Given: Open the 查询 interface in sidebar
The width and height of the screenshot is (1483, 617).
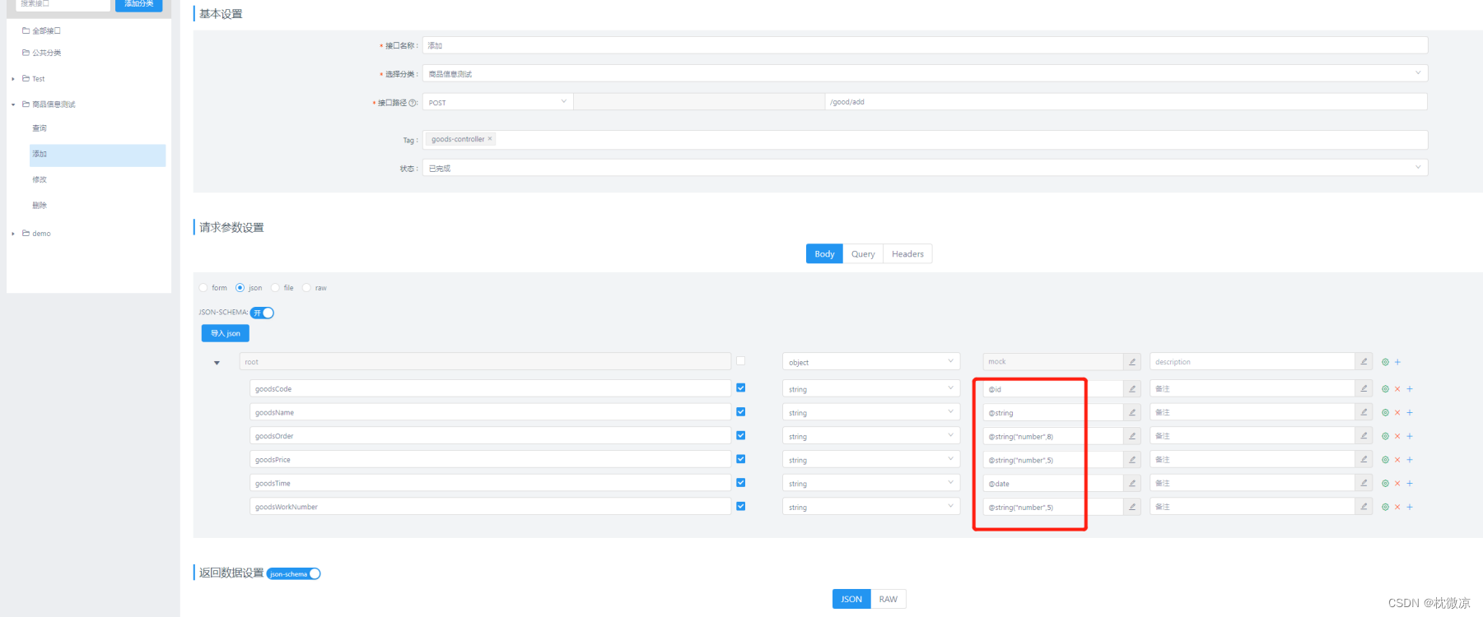Looking at the screenshot, I should [x=40, y=128].
